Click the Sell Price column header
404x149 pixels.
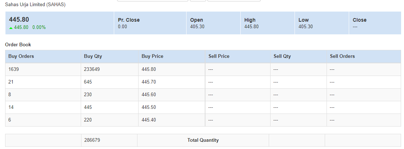click(219, 56)
